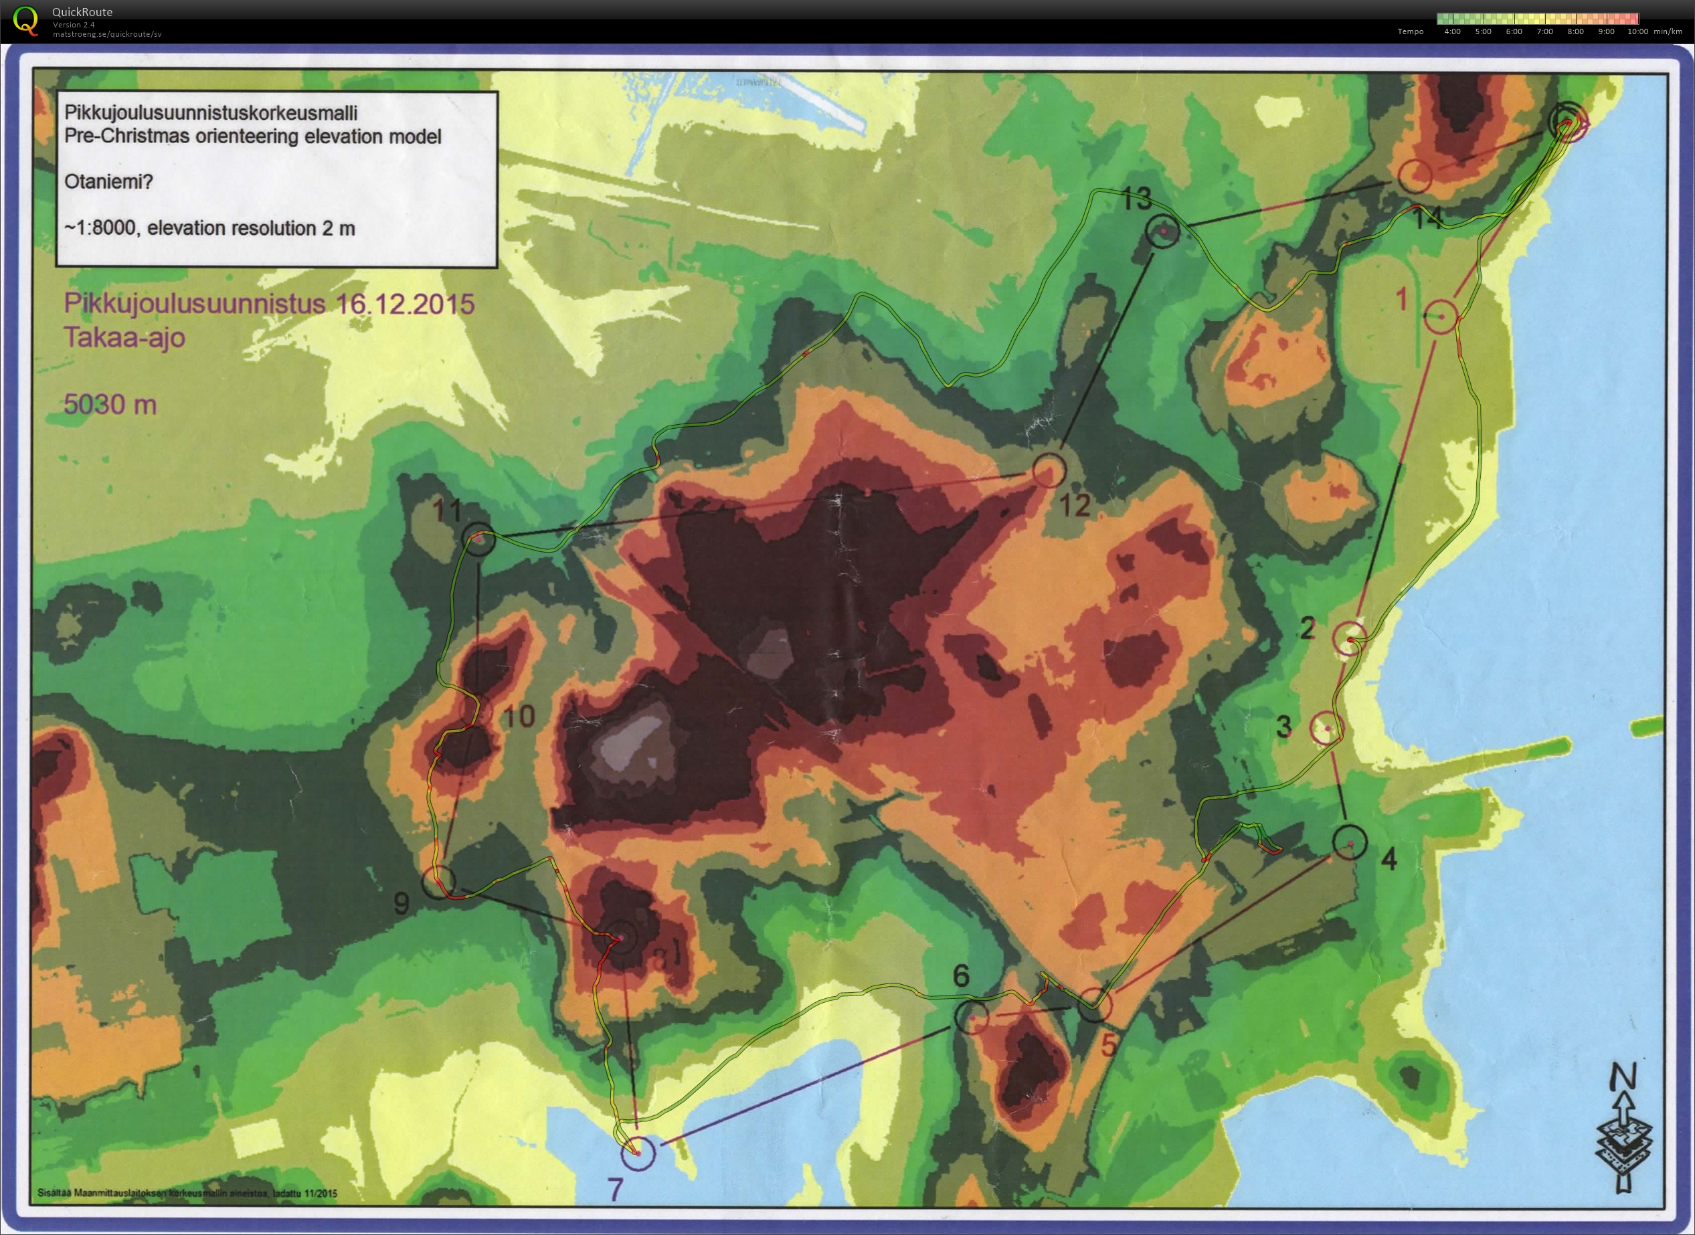Click '~1:8000, elevation resolution 2 m' text
The width and height of the screenshot is (1695, 1235).
209,228
